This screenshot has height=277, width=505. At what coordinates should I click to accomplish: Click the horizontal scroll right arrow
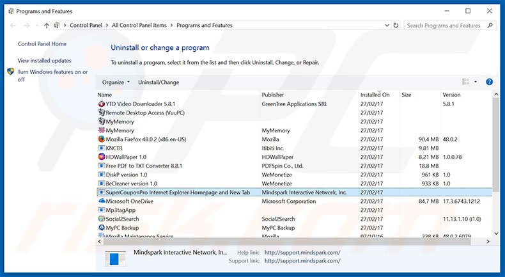[x=488, y=241]
